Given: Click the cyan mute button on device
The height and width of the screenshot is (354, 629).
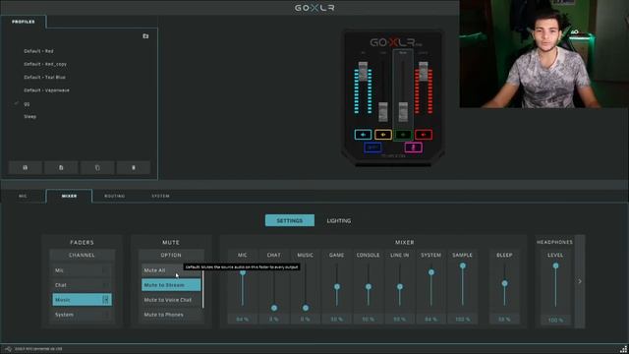Looking at the screenshot, I should pyautogui.click(x=363, y=135).
